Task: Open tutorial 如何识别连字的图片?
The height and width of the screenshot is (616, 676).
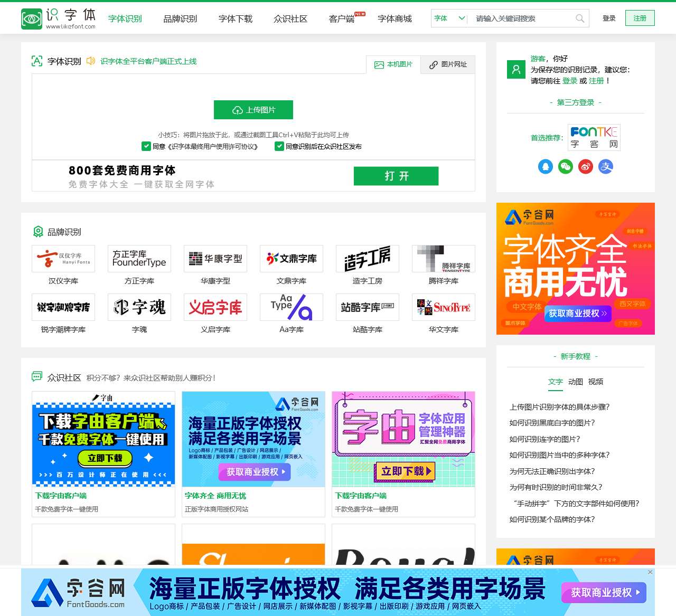Action: pos(544,439)
